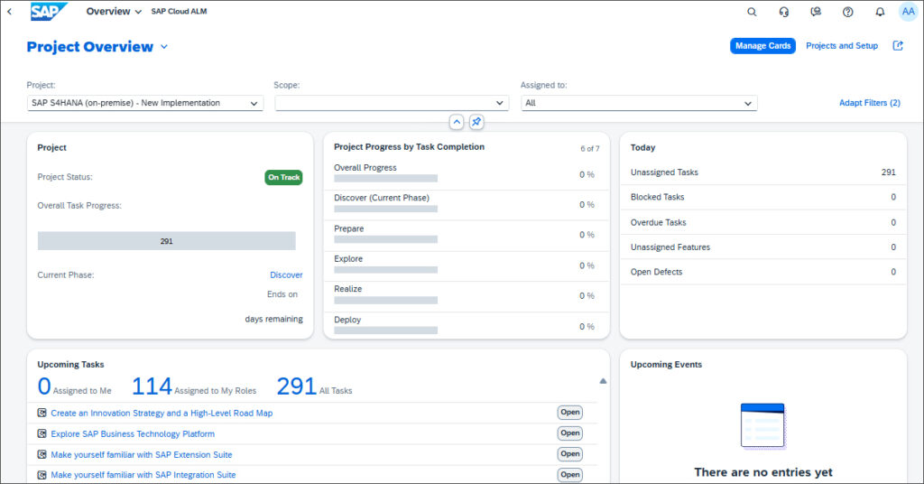
Task: Select the 291 All Tasks tab
Action: click(x=314, y=386)
